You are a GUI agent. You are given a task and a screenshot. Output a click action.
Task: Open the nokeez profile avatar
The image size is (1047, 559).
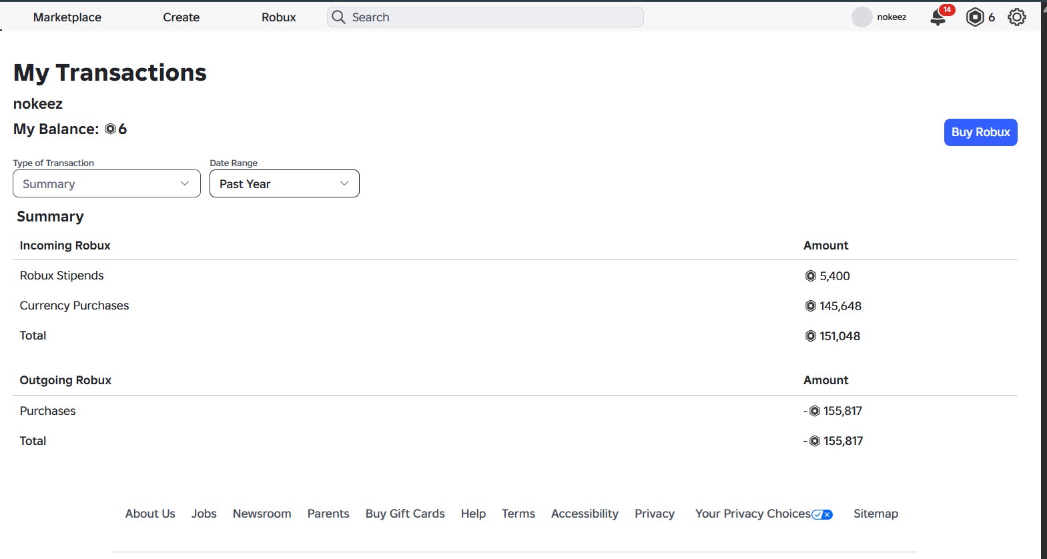862,17
